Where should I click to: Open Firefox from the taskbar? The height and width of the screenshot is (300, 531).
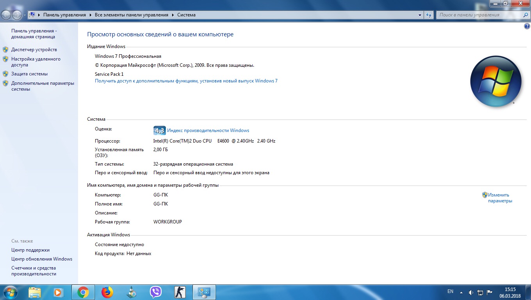pyautogui.click(x=107, y=292)
